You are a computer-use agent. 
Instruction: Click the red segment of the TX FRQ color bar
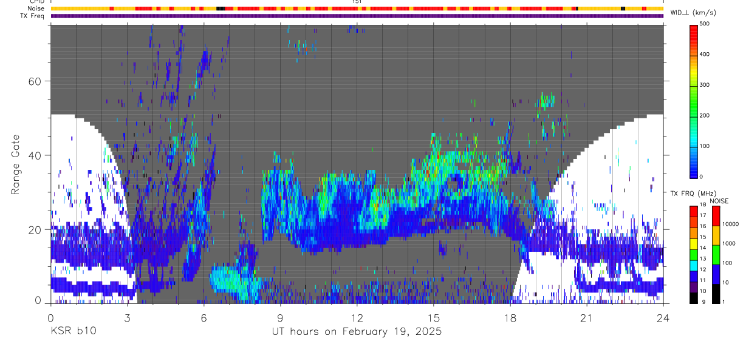[x=694, y=210]
